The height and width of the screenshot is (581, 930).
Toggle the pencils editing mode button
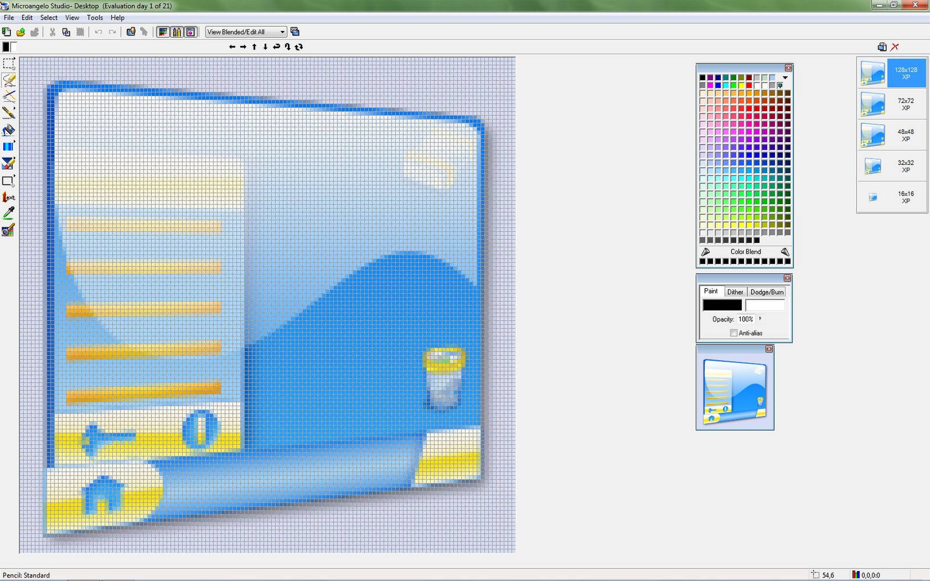tap(177, 32)
